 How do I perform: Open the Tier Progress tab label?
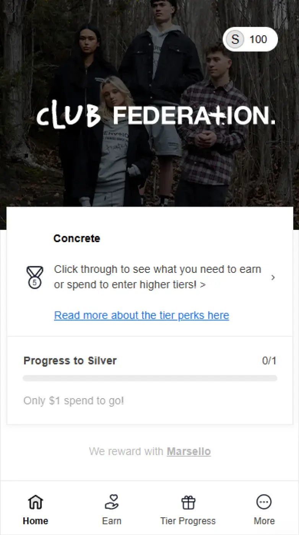(188, 521)
